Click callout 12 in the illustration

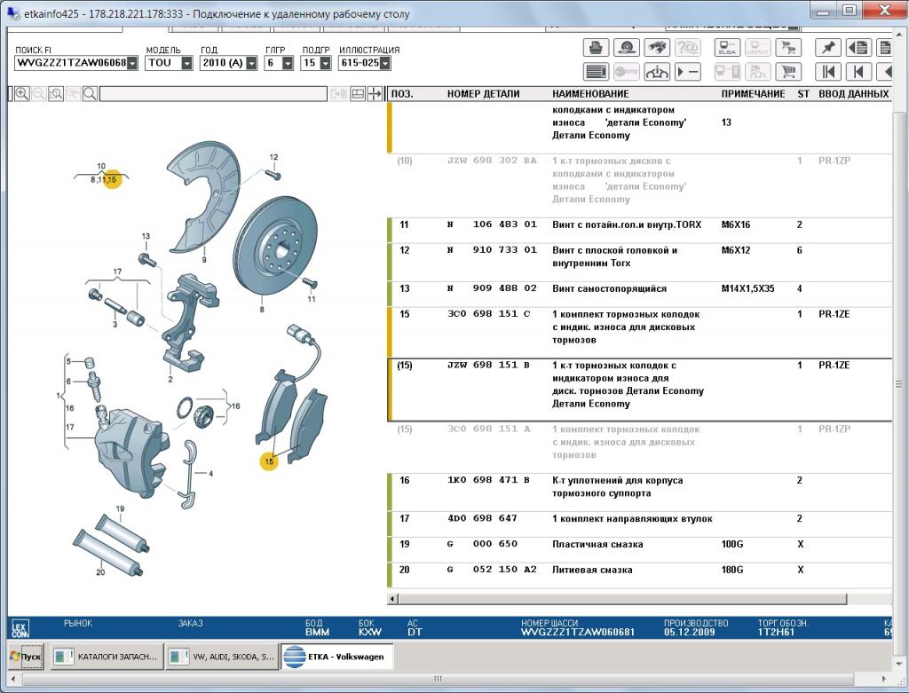(273, 157)
